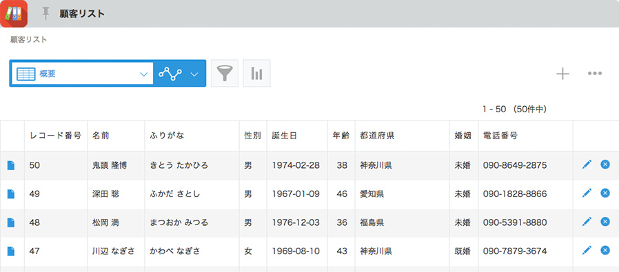This screenshot has width=619, height=272.
Task: Sort by レコード番号 column header
Action: pyautogui.click(x=56, y=136)
